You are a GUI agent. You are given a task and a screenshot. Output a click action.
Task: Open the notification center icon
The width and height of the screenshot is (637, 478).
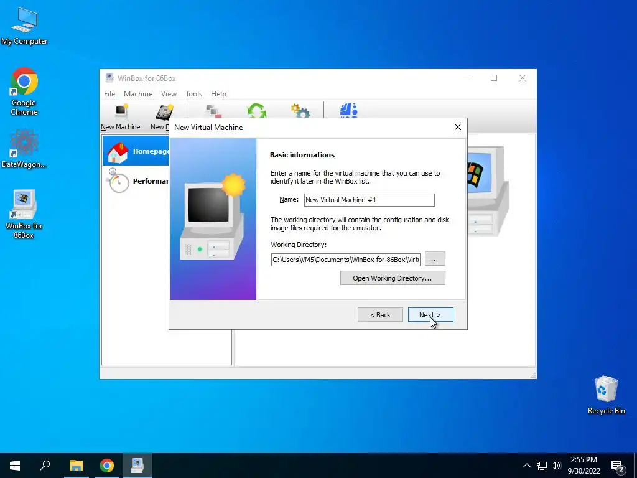click(x=618, y=466)
